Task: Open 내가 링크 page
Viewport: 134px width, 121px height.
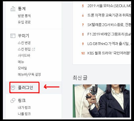Action: (x=24, y=108)
